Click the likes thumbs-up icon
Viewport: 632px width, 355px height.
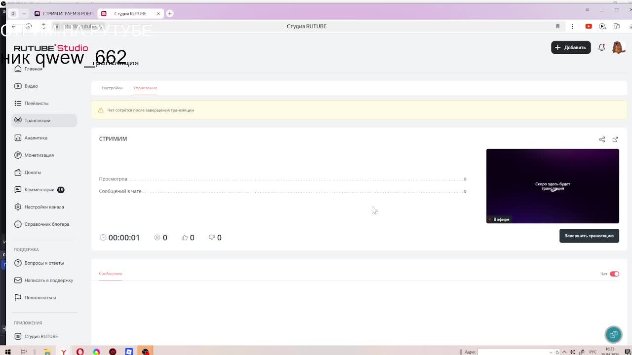185,238
